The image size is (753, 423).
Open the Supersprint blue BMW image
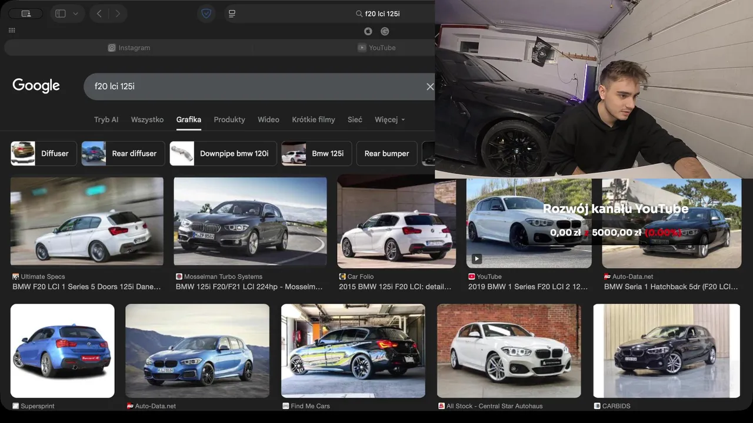(x=62, y=351)
